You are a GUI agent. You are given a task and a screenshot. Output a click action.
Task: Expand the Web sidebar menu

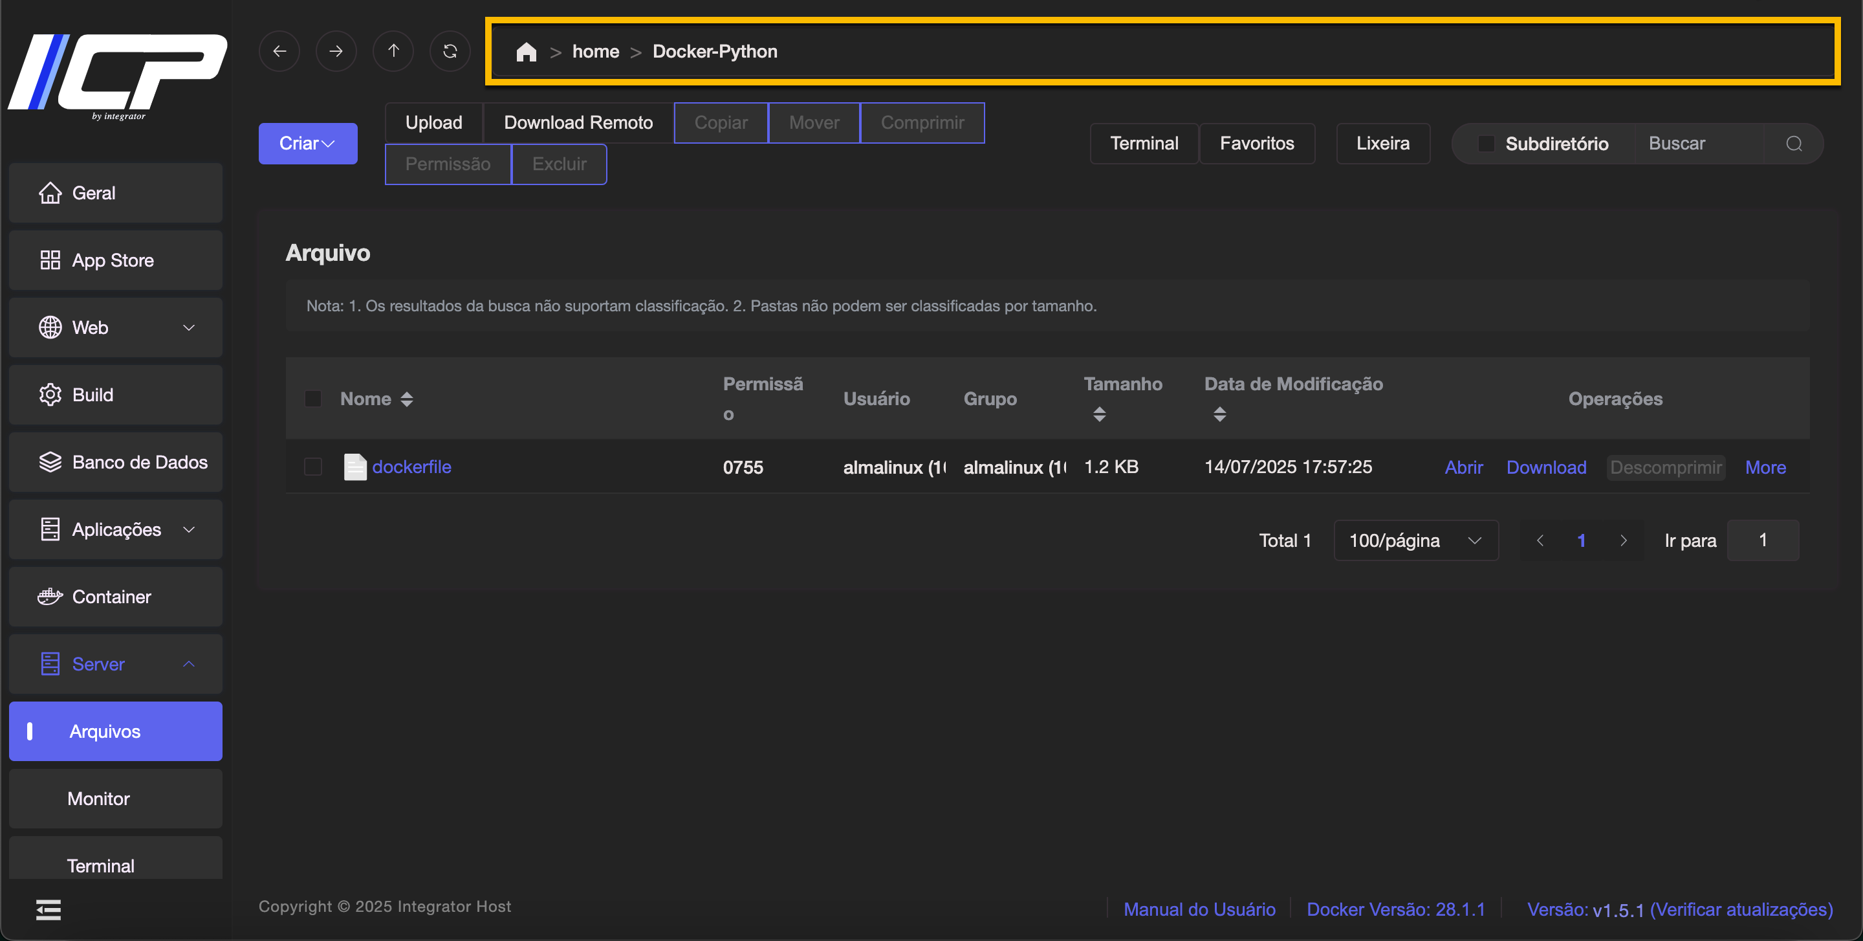click(x=116, y=327)
